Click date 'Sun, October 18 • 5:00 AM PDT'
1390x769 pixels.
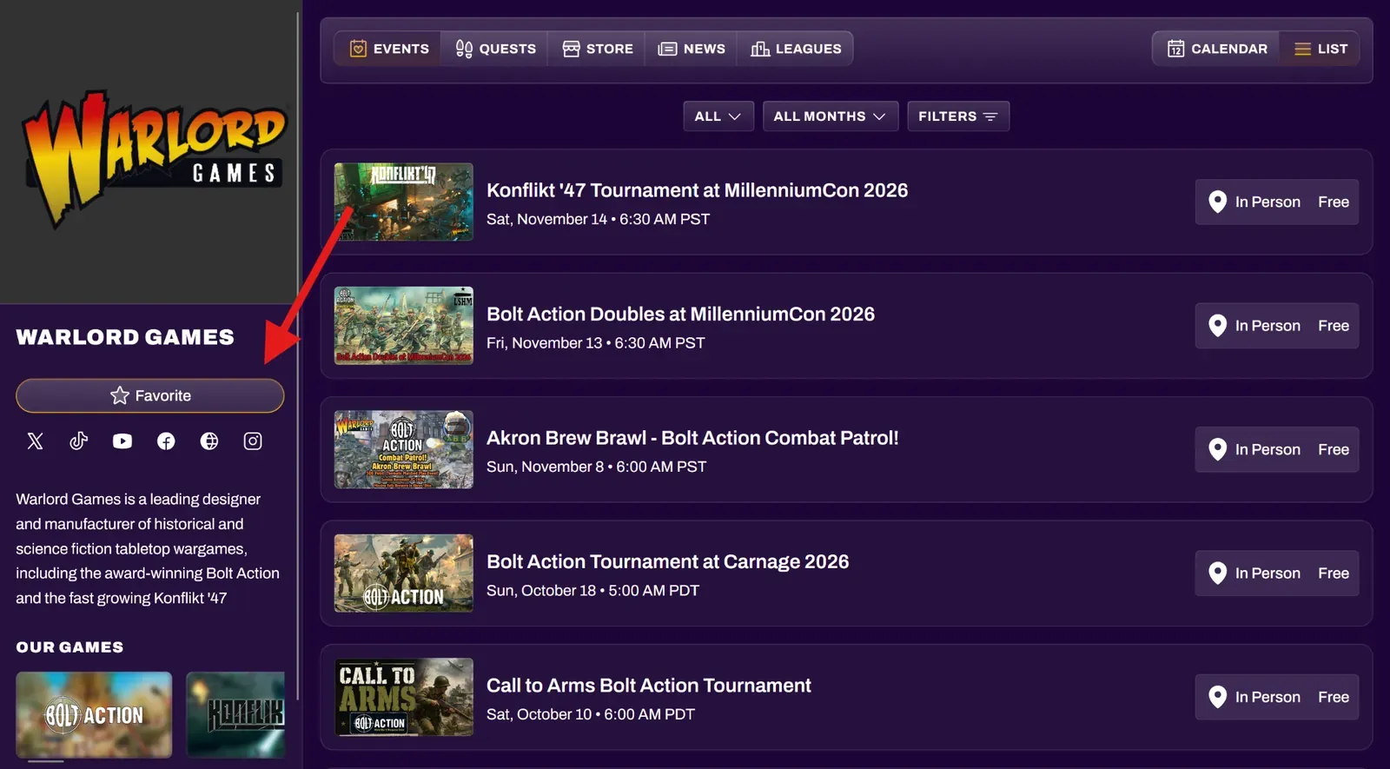coord(592,591)
